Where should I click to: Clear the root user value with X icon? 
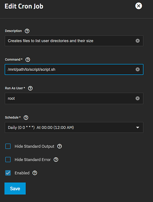pyautogui.click(x=137, y=98)
